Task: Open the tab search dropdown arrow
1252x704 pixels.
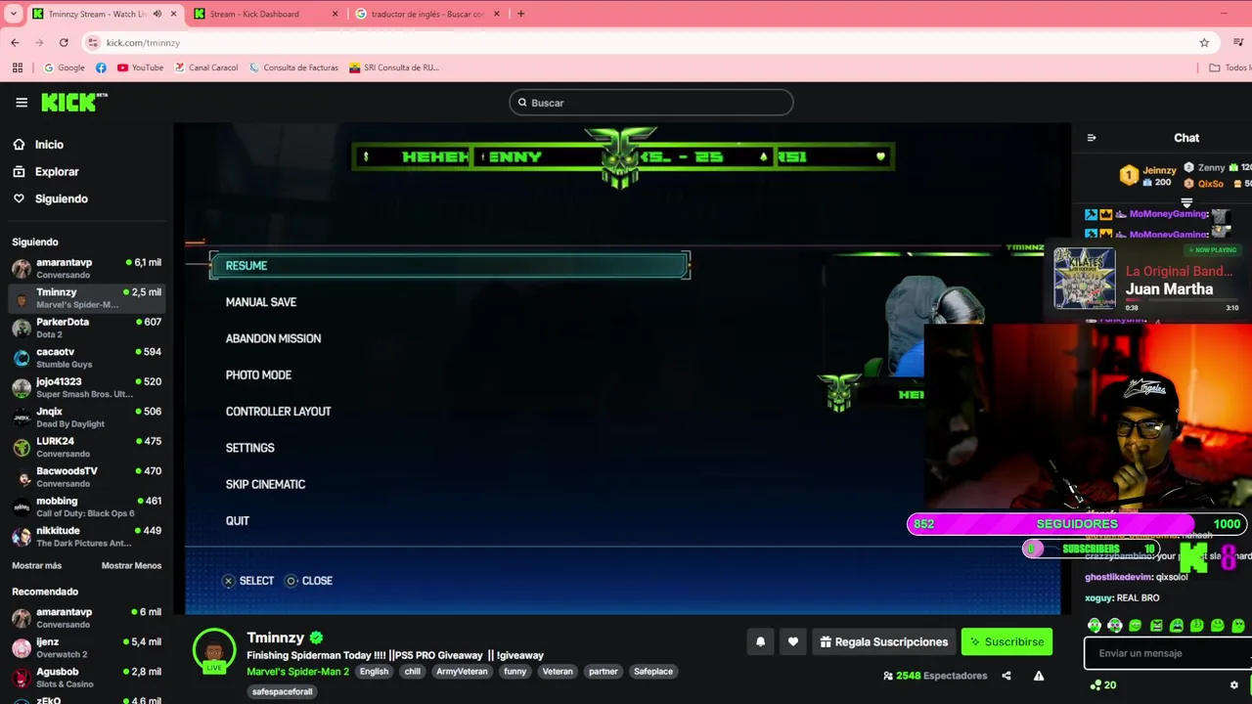Action: (14, 14)
